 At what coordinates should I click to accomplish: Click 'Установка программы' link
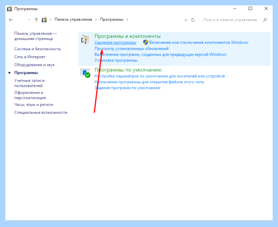click(116, 60)
